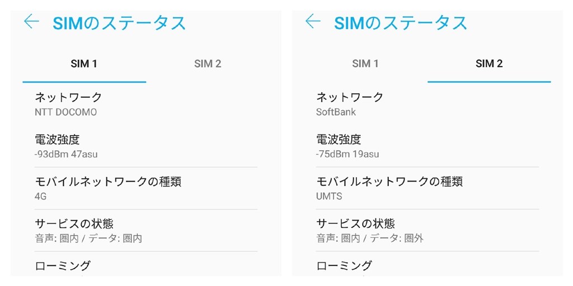
Task: Tap ローミング row in right panel
Action: pos(344,266)
